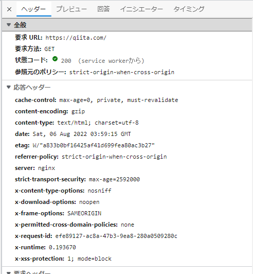Select the x-request-id value
Image resolution: width=253 pixels, height=274 pixels.
pyautogui.click(x=116, y=236)
